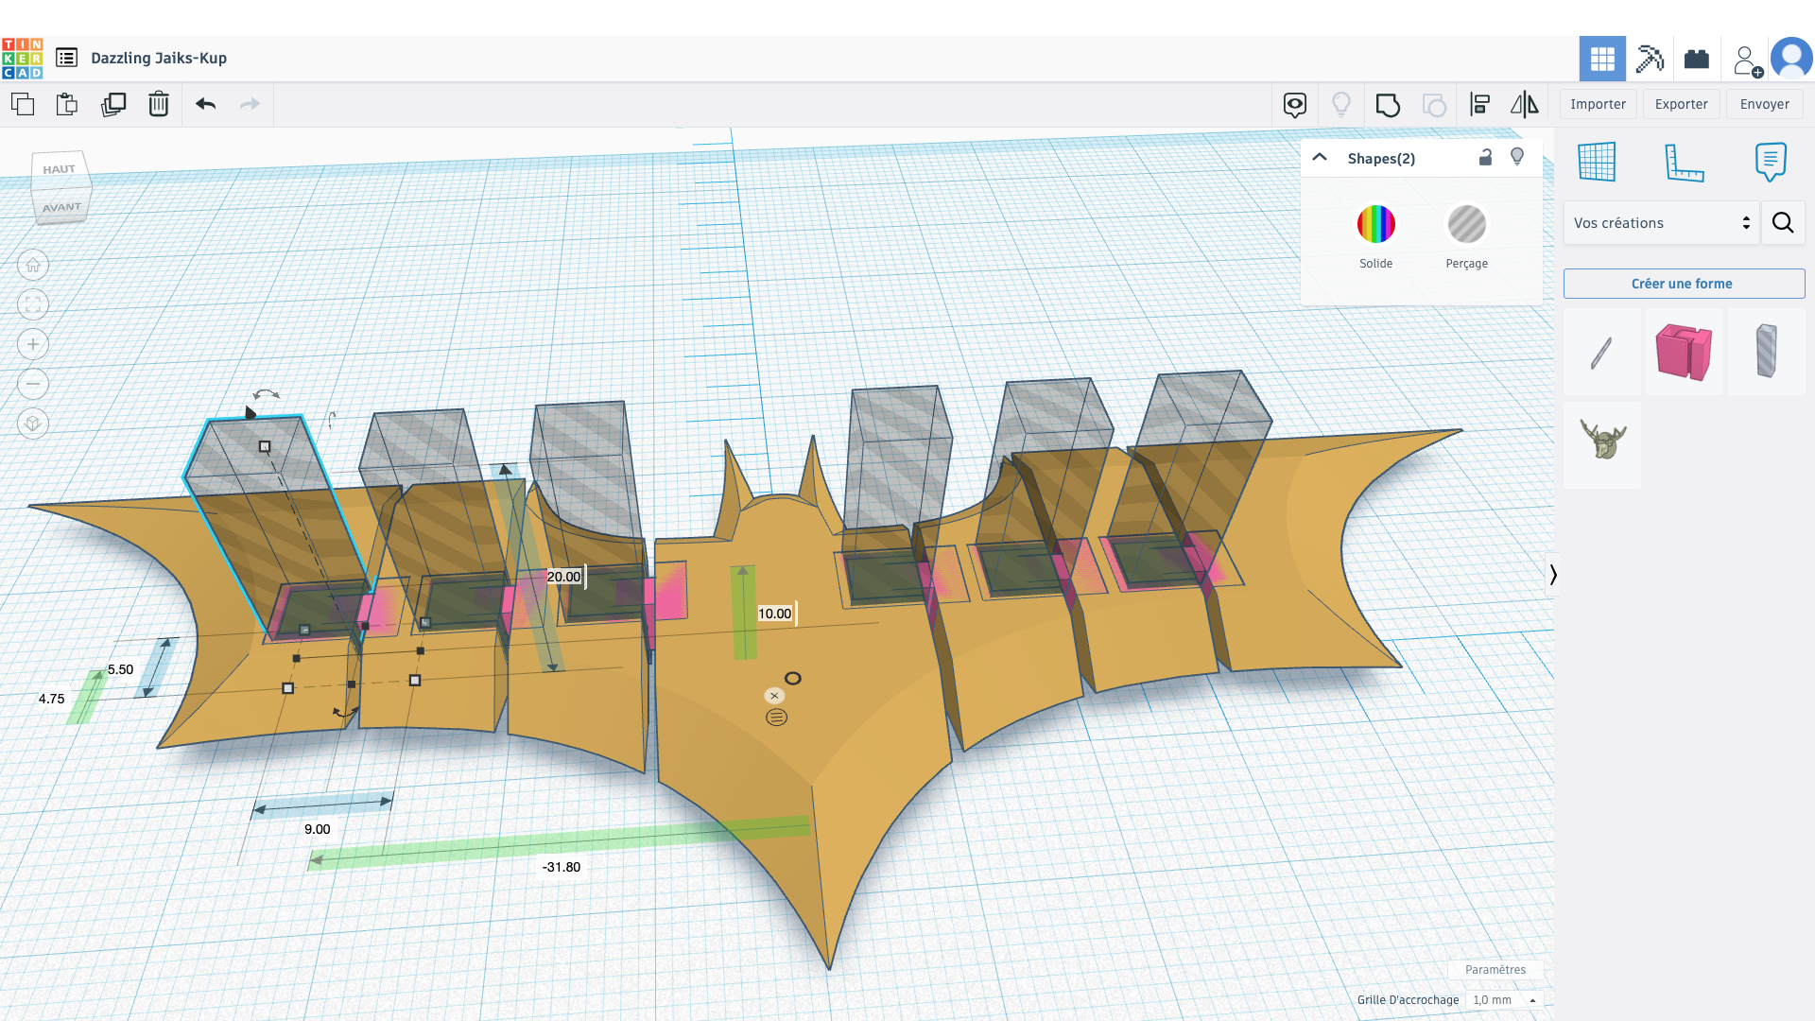This screenshot has width=1815, height=1021.
Task: Click the Importer button
Action: (1598, 104)
